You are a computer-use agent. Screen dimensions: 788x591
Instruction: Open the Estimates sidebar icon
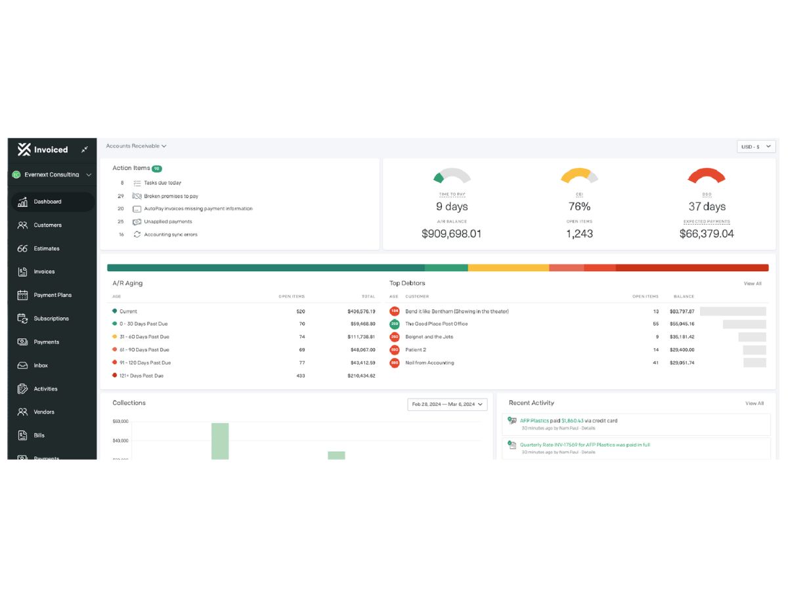click(x=22, y=248)
